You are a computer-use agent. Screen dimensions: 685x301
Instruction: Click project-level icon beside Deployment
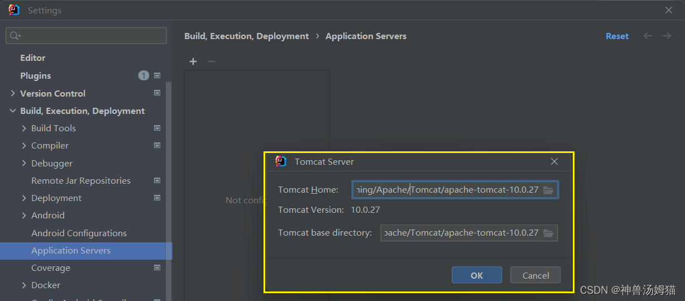click(x=157, y=198)
